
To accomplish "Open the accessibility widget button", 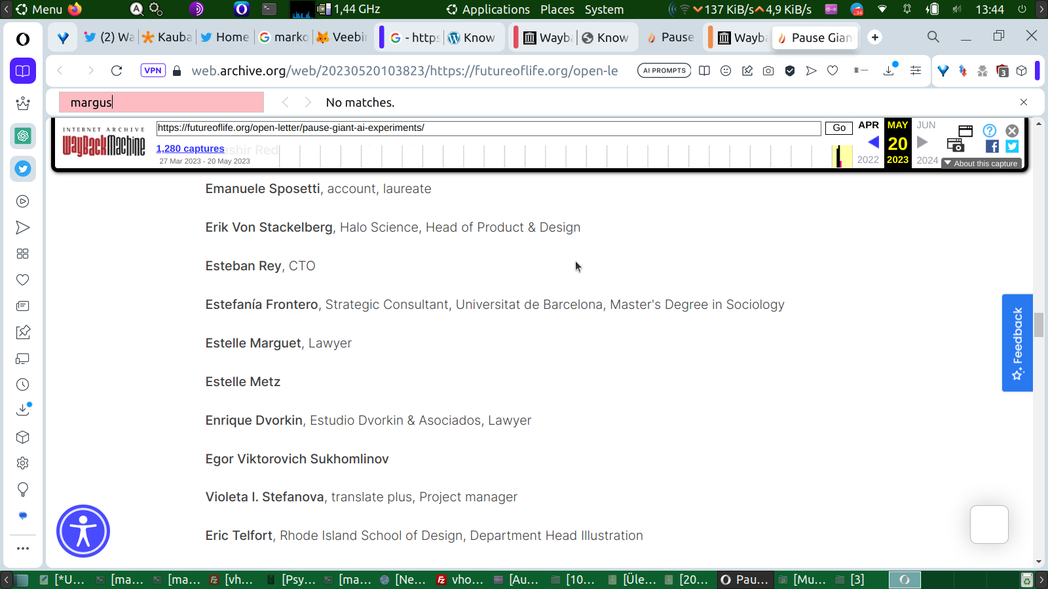I will tap(83, 531).
